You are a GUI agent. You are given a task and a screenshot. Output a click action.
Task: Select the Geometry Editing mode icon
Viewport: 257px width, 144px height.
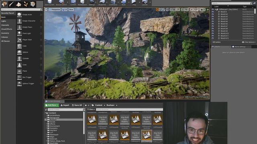tap(33, 4)
